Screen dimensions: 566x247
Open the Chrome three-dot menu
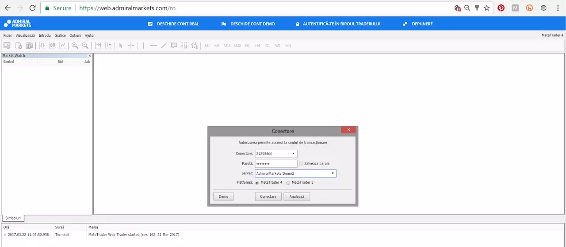[558, 8]
